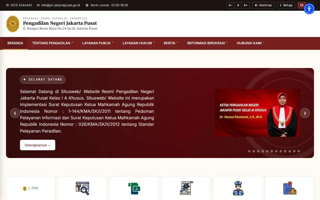Open the police officer icon card

237,188
